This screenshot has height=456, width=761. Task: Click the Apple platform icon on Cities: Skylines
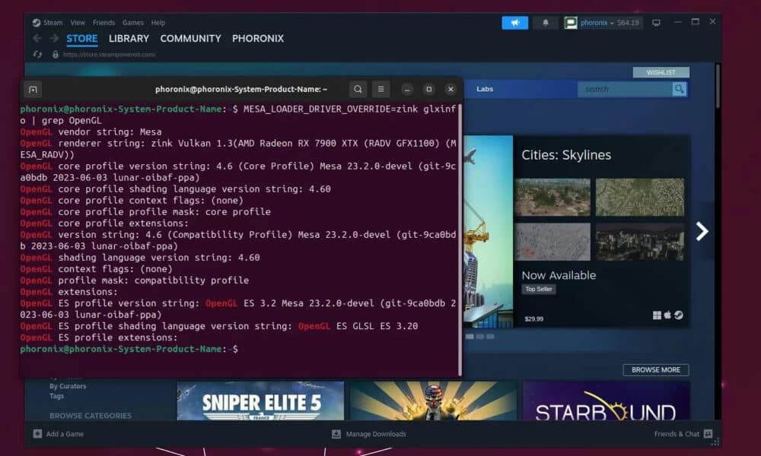click(667, 315)
